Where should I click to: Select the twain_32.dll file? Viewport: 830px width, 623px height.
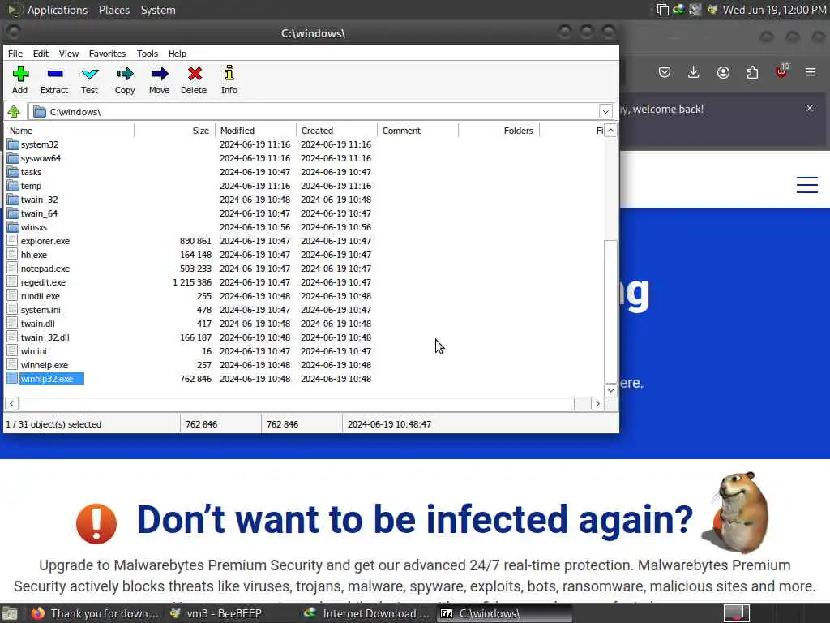click(x=45, y=337)
